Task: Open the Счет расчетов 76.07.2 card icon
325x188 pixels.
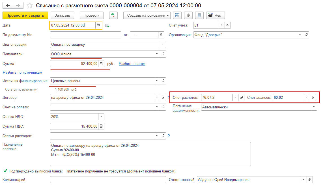Action: tap(241, 97)
